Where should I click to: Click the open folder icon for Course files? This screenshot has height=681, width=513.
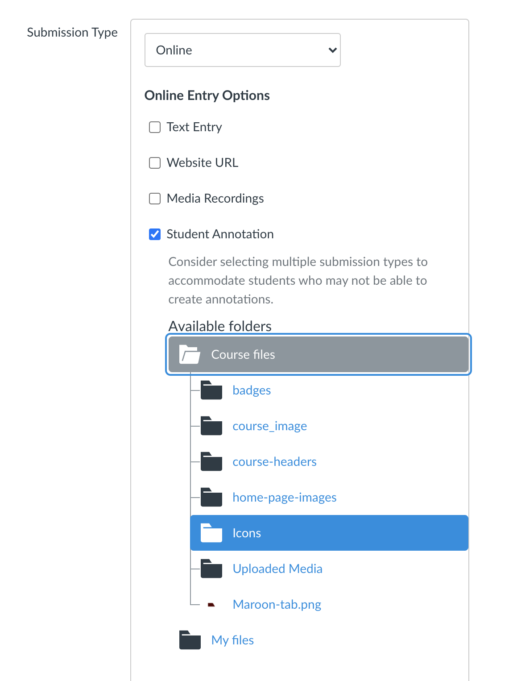(190, 354)
